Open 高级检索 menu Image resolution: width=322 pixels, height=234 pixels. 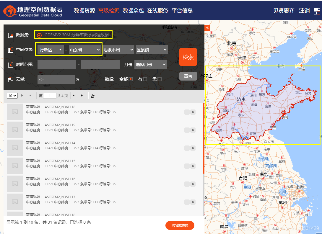pyautogui.click(x=109, y=10)
